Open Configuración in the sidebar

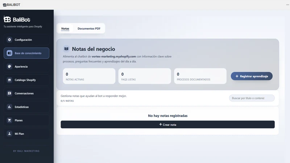[26, 40]
